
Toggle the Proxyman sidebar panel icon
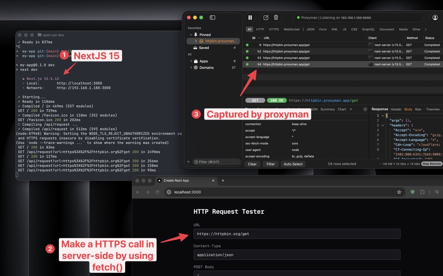coord(212,17)
